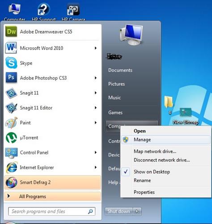
Task: Expand Adobe Photoshop CS3 jump list arrow
Action: pyautogui.click(x=96, y=78)
